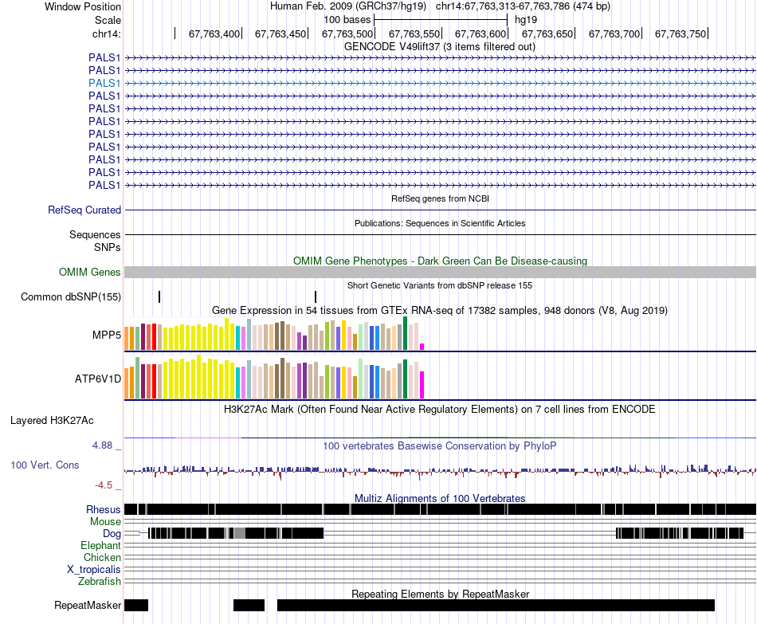Click the chr14: ruler label
The image size is (757, 624).
[106, 33]
